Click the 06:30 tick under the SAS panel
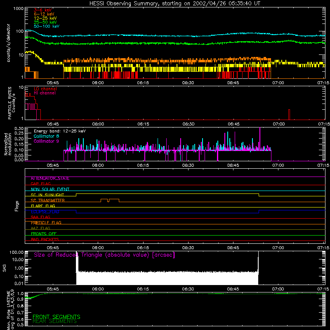This screenshot has width=330, height=330. (x=188, y=289)
